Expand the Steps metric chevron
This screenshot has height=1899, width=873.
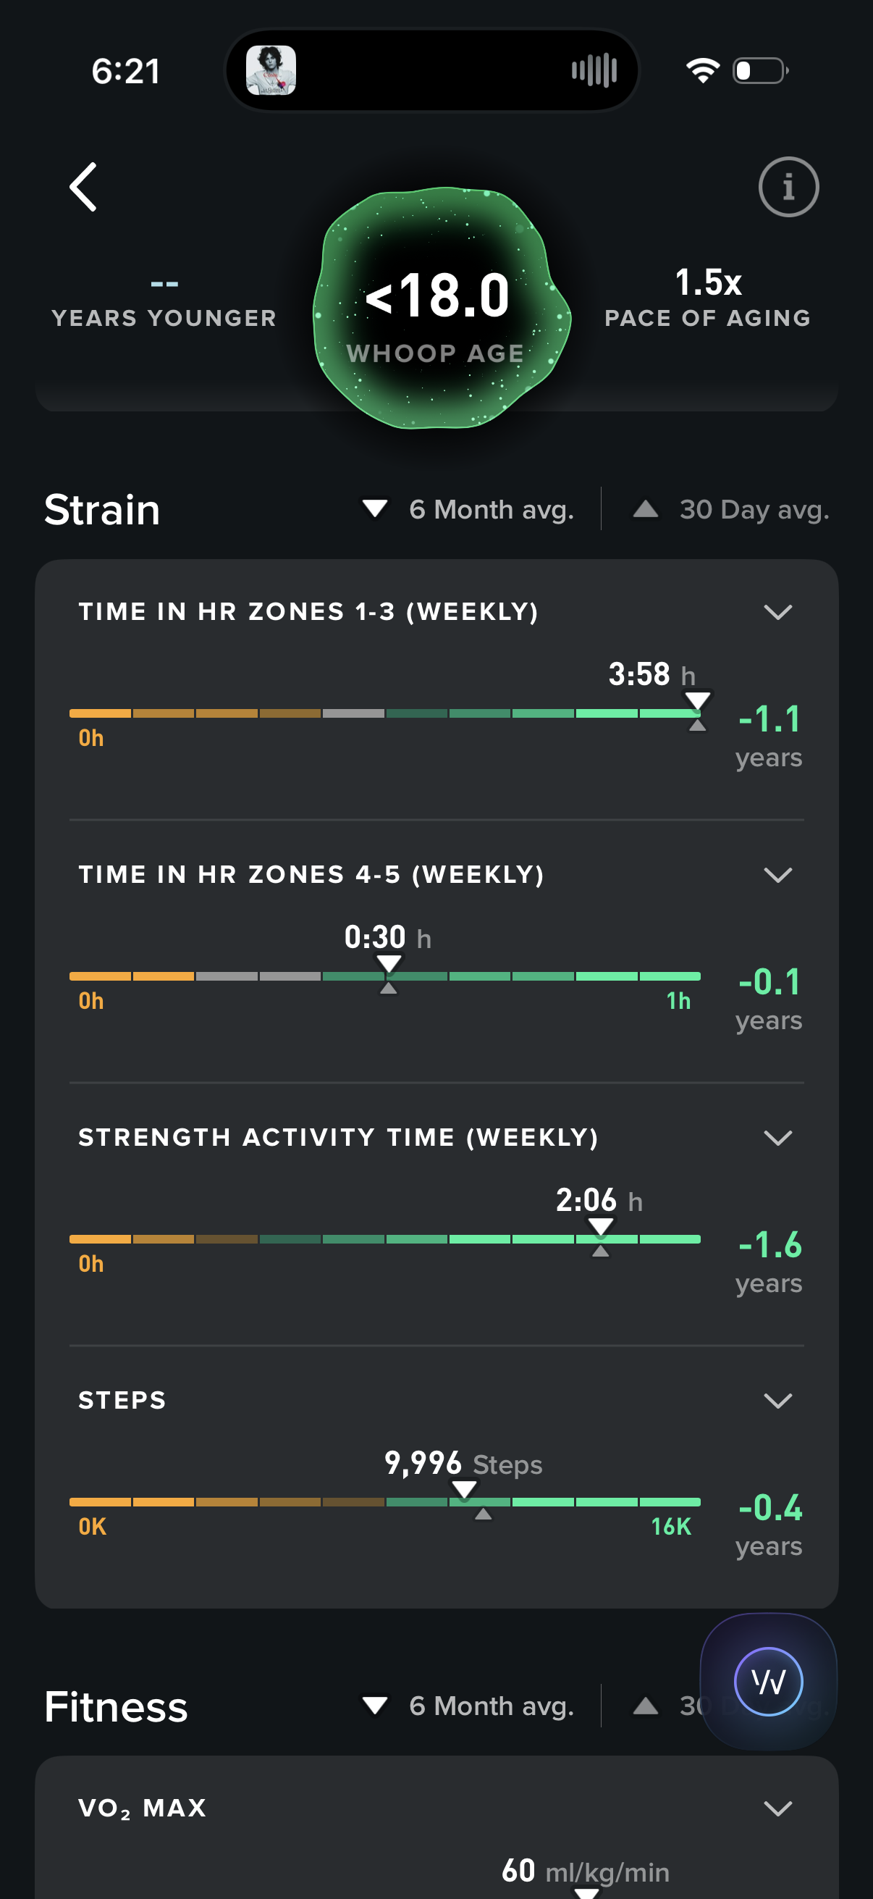pos(777,1400)
